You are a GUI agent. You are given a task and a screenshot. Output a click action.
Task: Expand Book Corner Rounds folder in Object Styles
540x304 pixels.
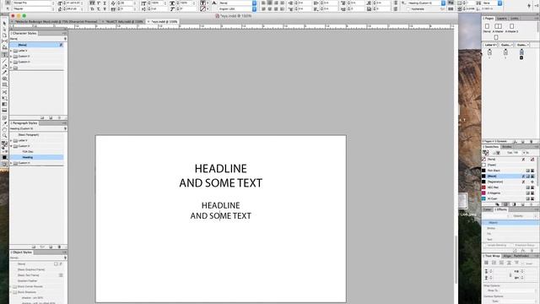click(11, 286)
